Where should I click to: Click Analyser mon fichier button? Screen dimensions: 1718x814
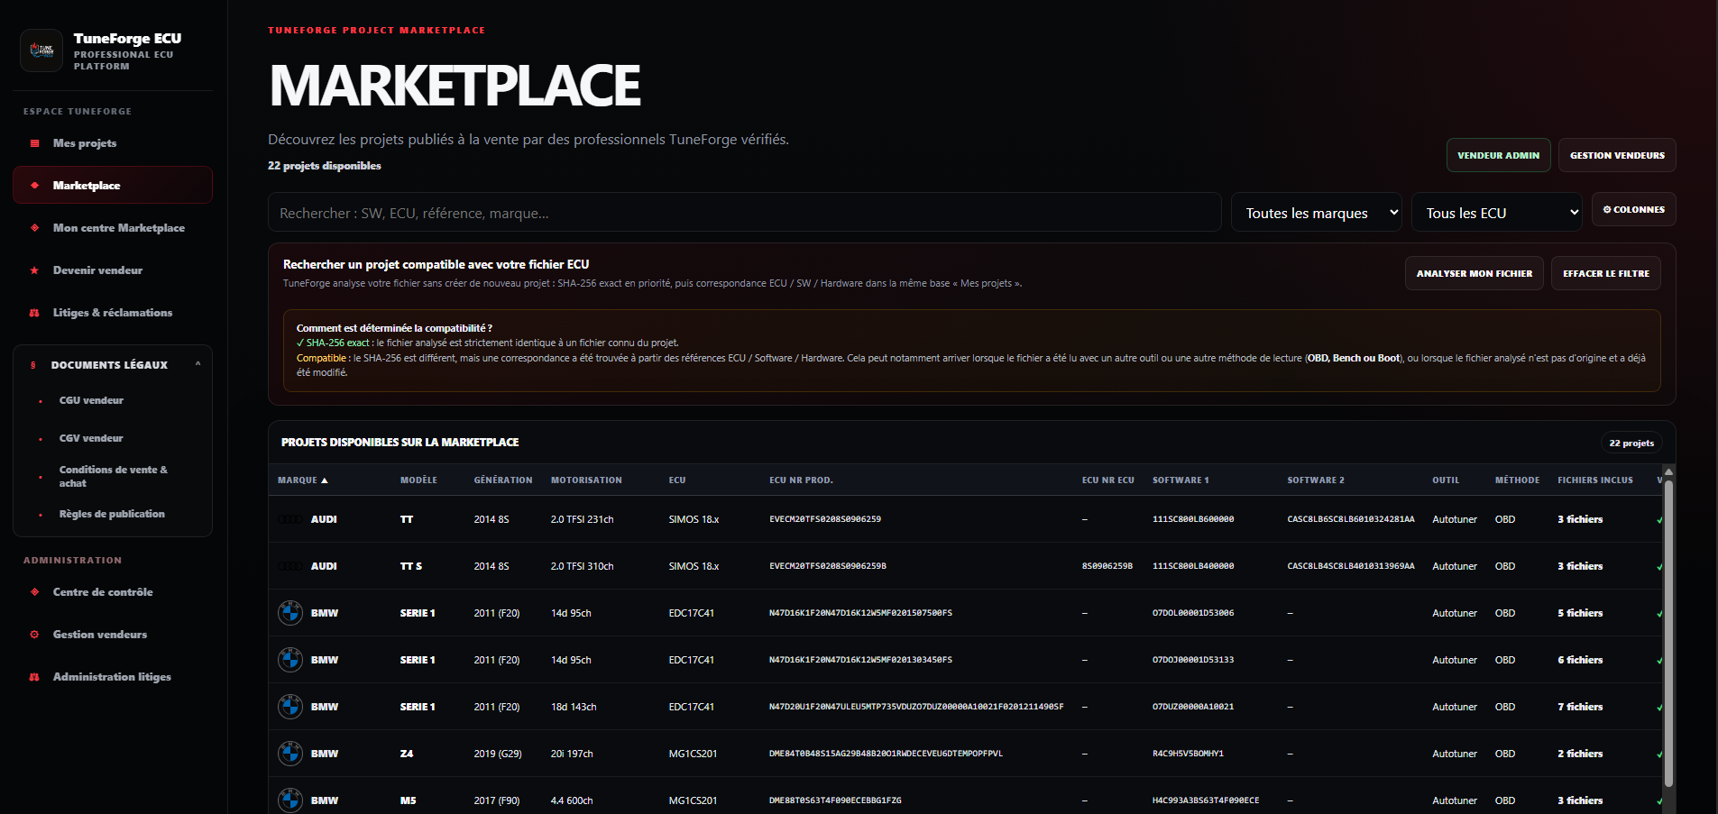click(x=1475, y=273)
